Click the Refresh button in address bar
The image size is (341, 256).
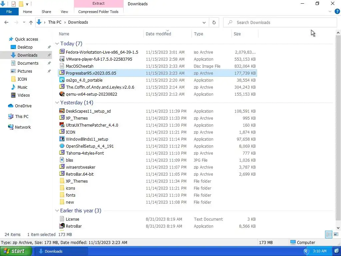(x=214, y=22)
